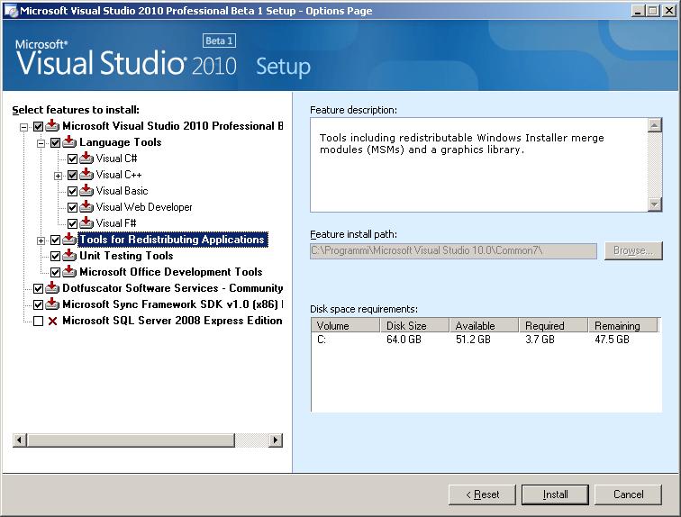Uncheck the Visual F# checkbox
Screen dimensions: 681x517
pyautogui.click(x=73, y=223)
